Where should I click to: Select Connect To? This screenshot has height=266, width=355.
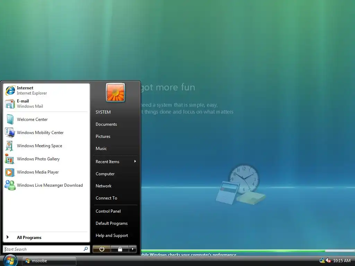[x=106, y=198]
